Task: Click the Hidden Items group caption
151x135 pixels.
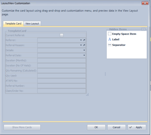Action: coord(118,29)
